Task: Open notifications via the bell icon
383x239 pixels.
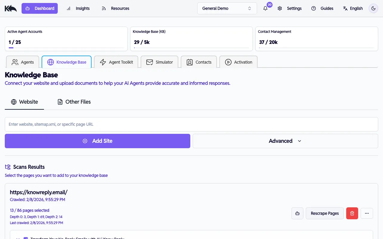Action: click(x=265, y=8)
